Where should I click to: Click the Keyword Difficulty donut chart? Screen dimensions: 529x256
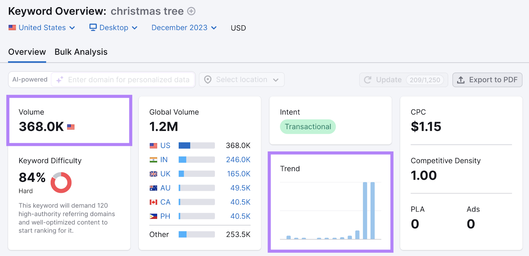(61, 183)
